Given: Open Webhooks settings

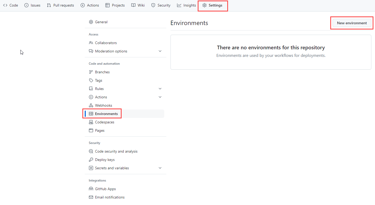Looking at the screenshot, I should tap(124, 105).
